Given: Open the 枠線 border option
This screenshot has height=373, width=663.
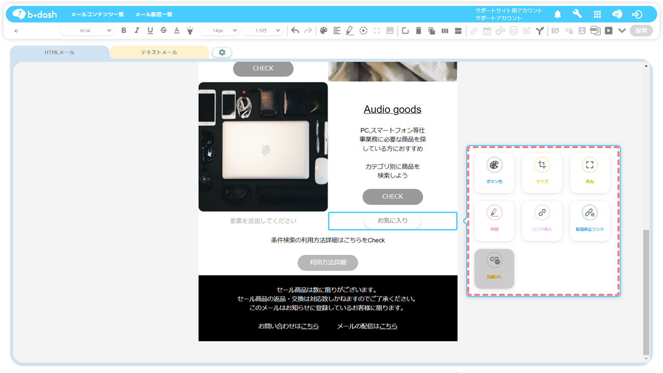Looking at the screenshot, I should tap(494, 221).
